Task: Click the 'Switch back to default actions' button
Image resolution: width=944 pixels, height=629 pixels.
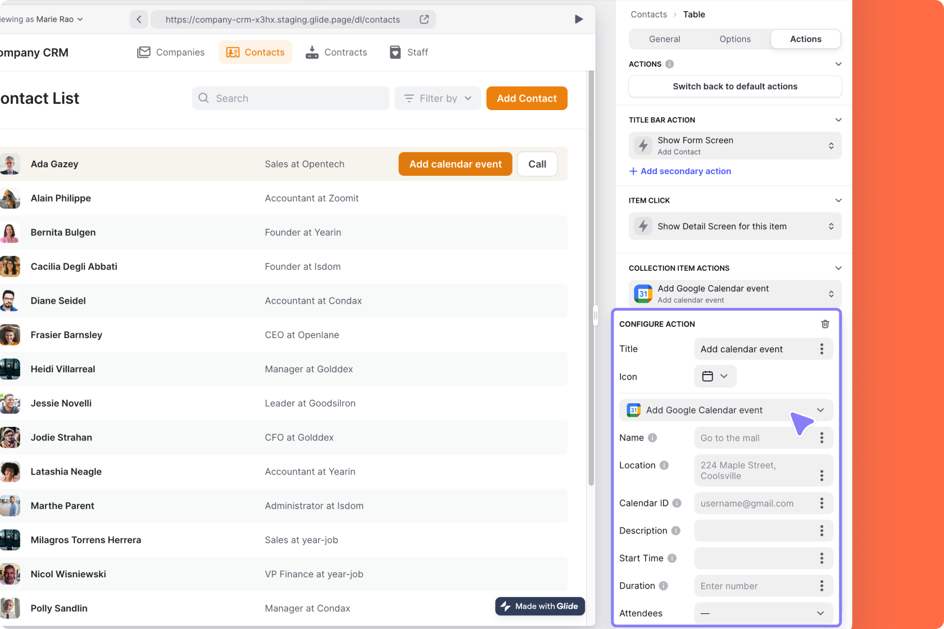Action: (x=734, y=86)
